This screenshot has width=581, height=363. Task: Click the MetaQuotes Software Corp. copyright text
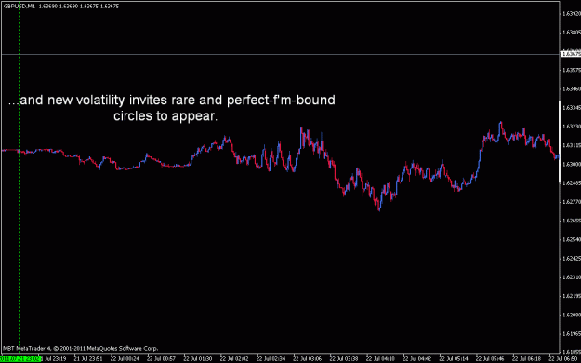[80, 348]
